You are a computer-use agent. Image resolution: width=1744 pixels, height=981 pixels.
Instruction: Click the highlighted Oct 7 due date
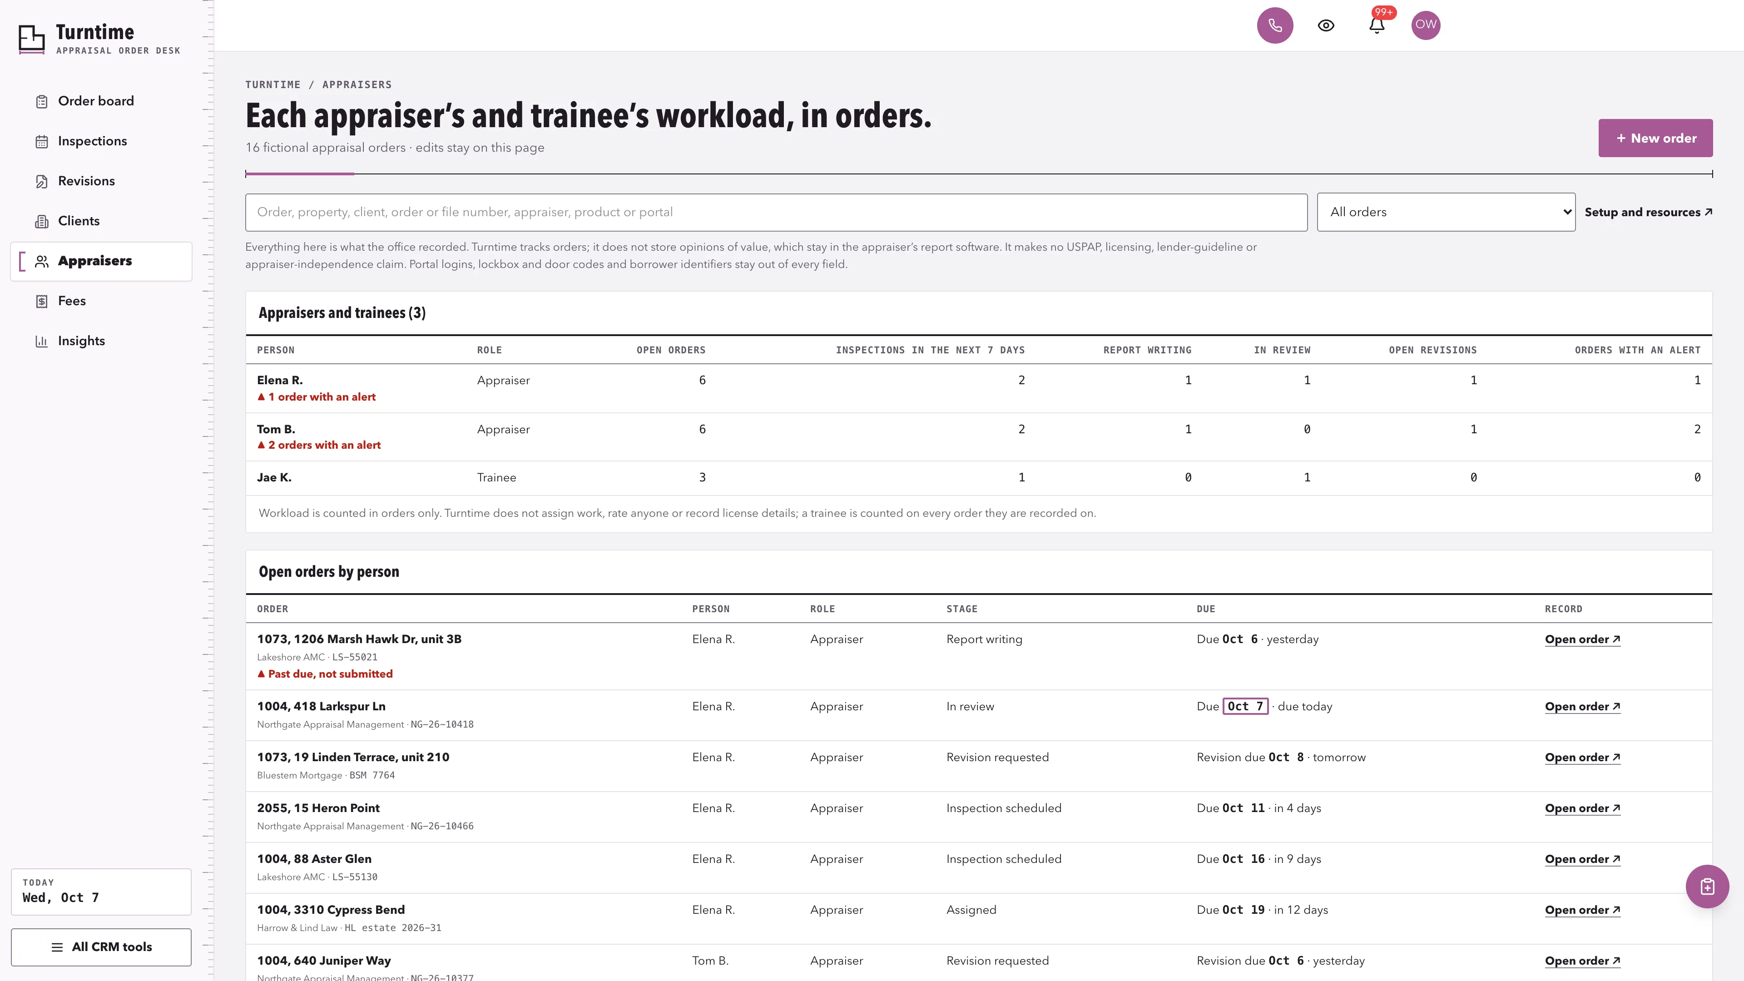(1245, 706)
